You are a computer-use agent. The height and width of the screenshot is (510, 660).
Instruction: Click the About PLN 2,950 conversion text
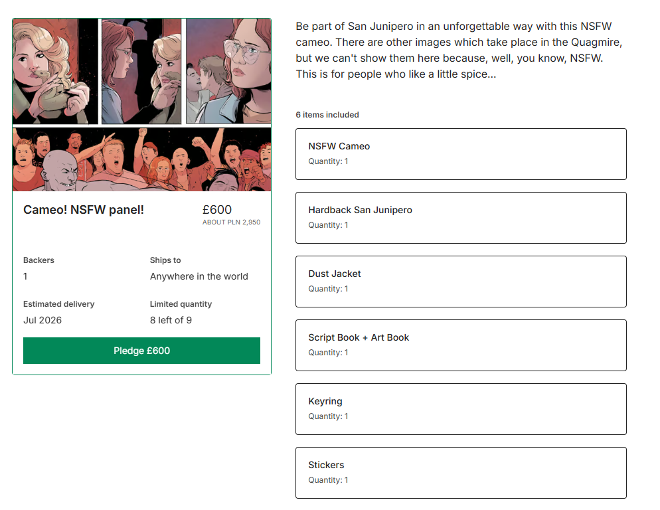pos(231,222)
